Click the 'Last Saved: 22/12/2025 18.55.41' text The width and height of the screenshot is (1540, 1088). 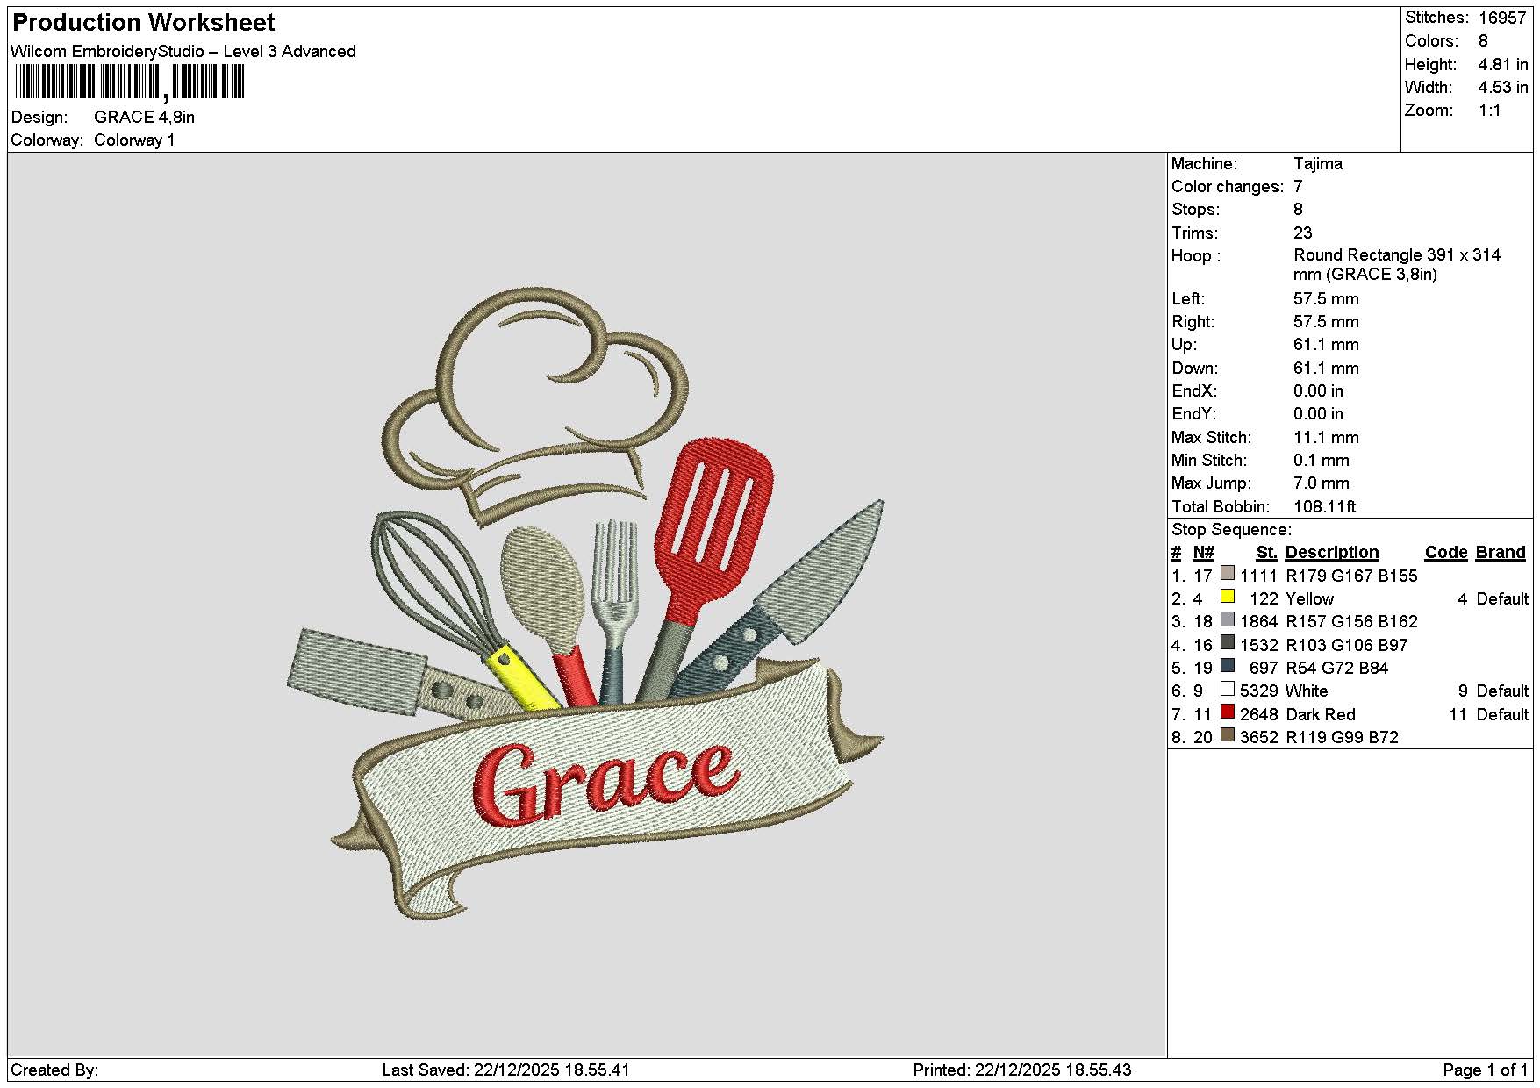[506, 1070]
